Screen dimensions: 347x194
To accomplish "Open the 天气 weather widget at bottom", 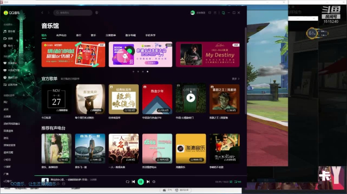I will [x=168, y=190].
